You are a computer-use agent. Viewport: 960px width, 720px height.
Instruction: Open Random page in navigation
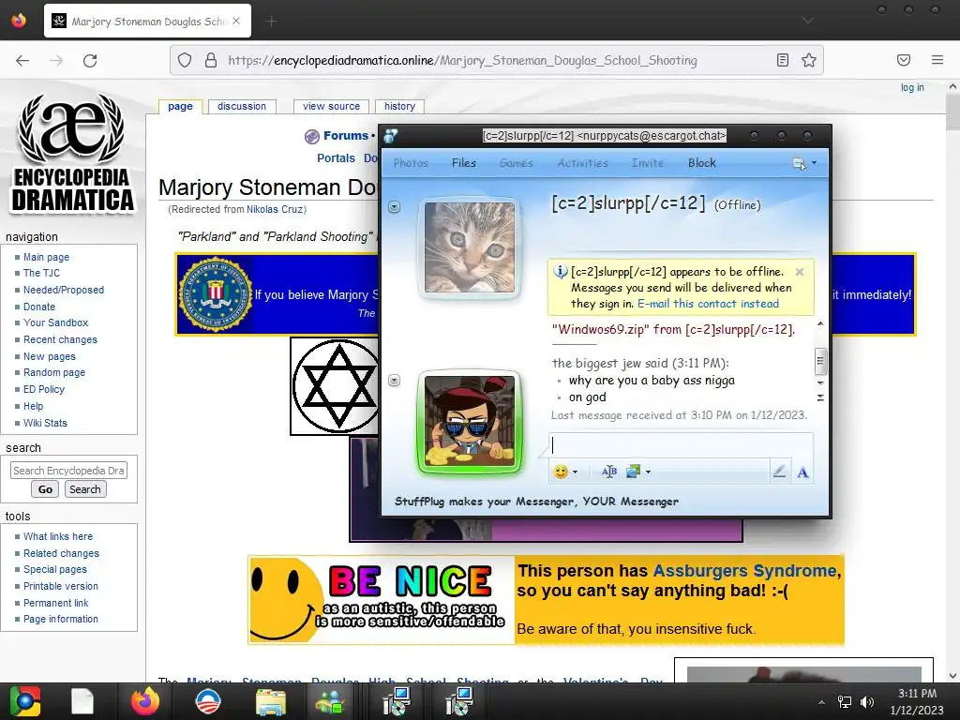pyautogui.click(x=53, y=372)
